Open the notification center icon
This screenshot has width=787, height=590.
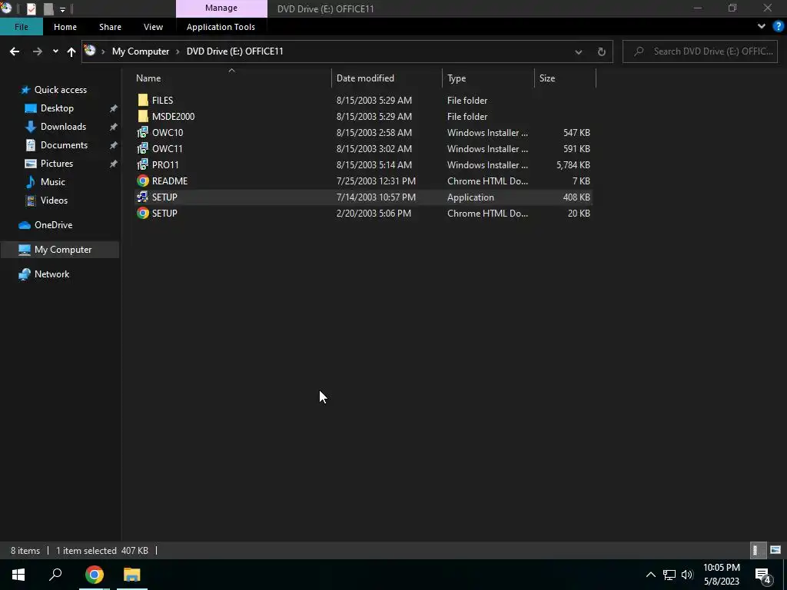pos(763,575)
